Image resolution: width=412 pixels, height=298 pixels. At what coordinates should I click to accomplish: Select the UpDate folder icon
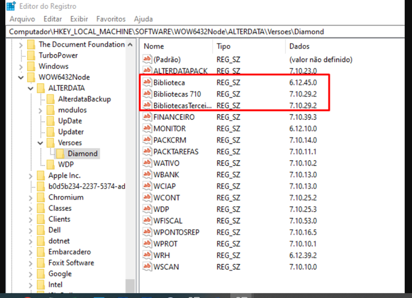click(50, 121)
